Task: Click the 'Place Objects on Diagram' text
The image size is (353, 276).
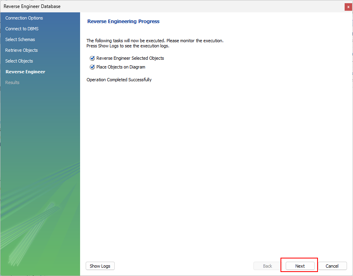Action: tap(121, 67)
